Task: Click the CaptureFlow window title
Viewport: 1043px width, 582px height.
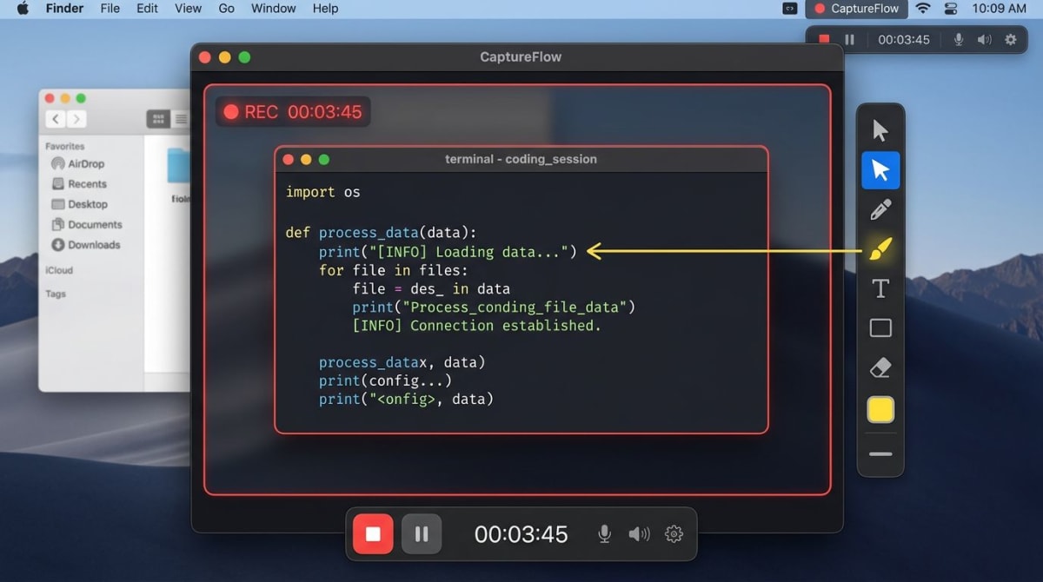Action: [x=521, y=57]
